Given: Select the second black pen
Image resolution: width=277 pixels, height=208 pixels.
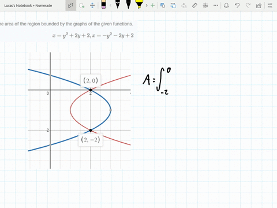Looking at the screenshot, I should pos(128,4).
